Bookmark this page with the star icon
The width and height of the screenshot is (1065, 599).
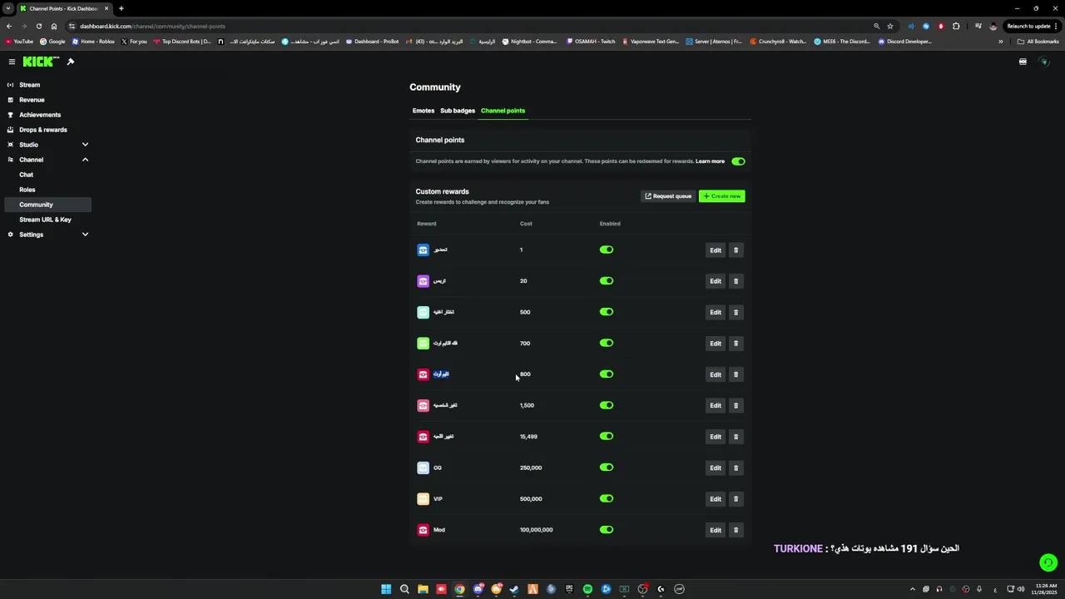(x=890, y=26)
